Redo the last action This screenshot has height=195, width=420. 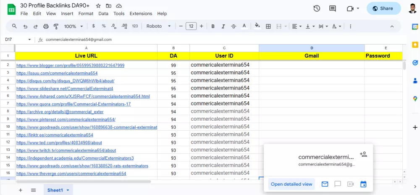click(x=35, y=26)
